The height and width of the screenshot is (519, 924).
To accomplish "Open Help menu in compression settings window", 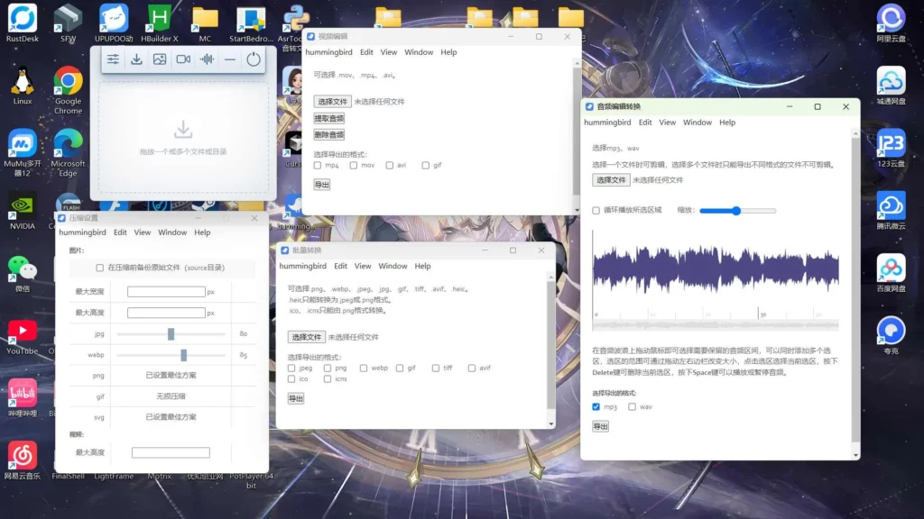I will coord(202,232).
